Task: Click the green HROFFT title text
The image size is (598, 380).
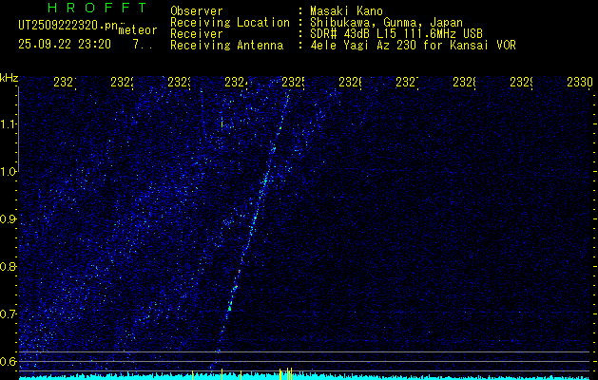Action: (98, 8)
